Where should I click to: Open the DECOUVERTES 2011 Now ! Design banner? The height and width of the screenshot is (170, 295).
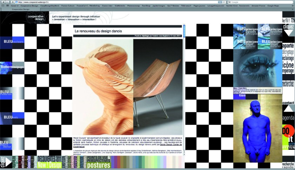tap(50, 162)
